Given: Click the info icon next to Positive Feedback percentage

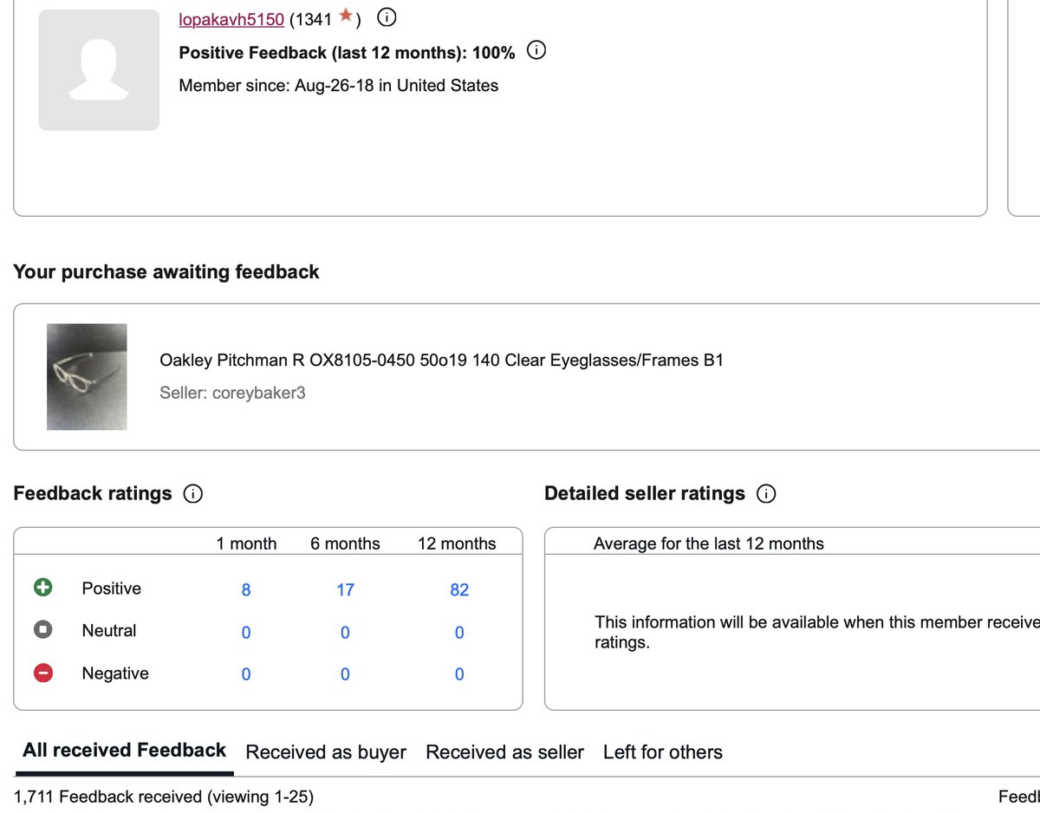Looking at the screenshot, I should tap(536, 50).
